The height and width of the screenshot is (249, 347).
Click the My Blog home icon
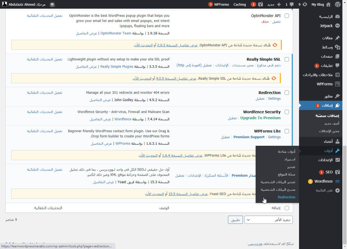coord(328,4)
